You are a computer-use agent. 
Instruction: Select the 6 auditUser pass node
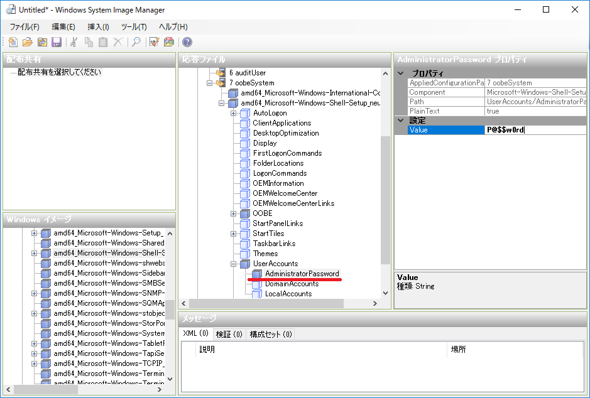tap(247, 73)
